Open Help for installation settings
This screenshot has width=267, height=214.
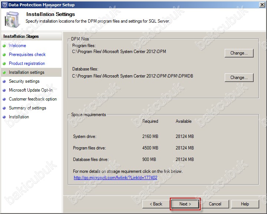(245, 204)
